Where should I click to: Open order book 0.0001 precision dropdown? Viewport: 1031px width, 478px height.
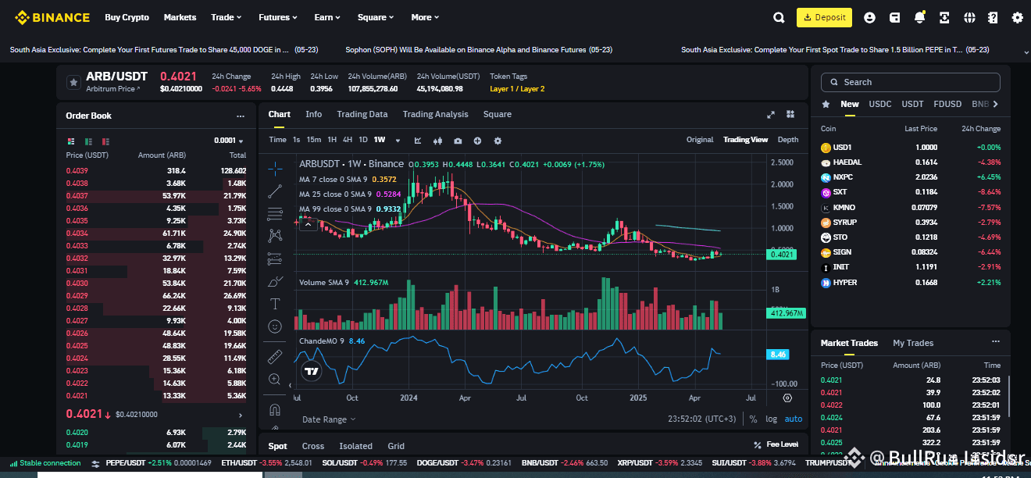229,141
